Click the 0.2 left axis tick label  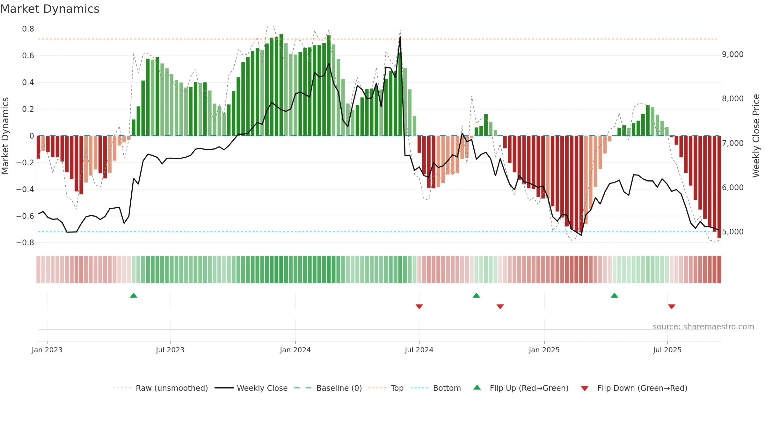tap(28, 109)
